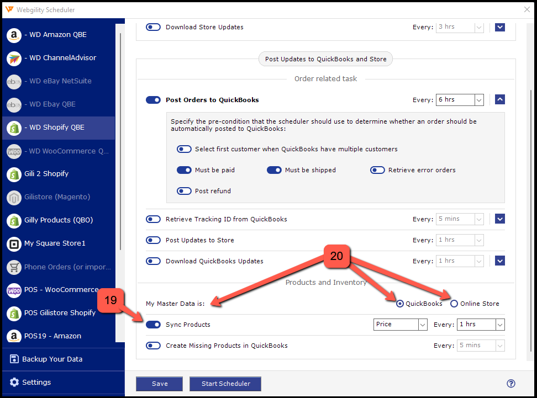The width and height of the screenshot is (537, 398).
Task: Click the WooCommerce icon for POS - WooCommerce
Action: point(14,290)
